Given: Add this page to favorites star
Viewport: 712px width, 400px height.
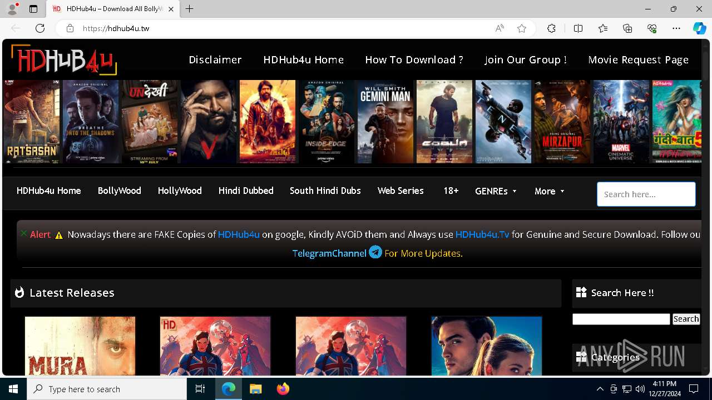Looking at the screenshot, I should 522,28.
